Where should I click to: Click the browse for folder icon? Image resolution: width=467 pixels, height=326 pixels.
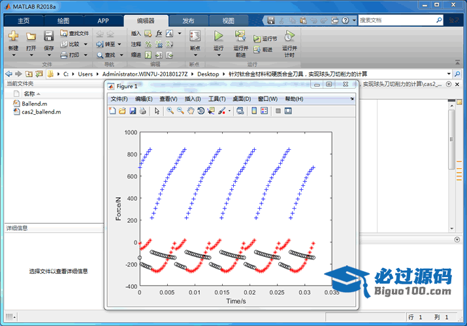pyautogui.click(x=39, y=74)
